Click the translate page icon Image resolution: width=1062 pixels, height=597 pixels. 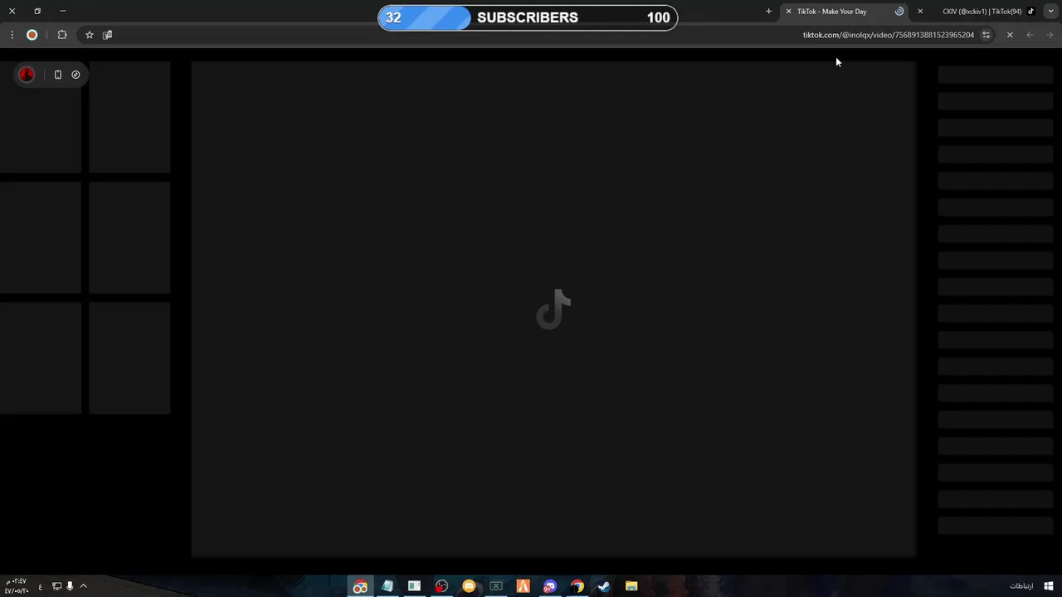(x=107, y=35)
